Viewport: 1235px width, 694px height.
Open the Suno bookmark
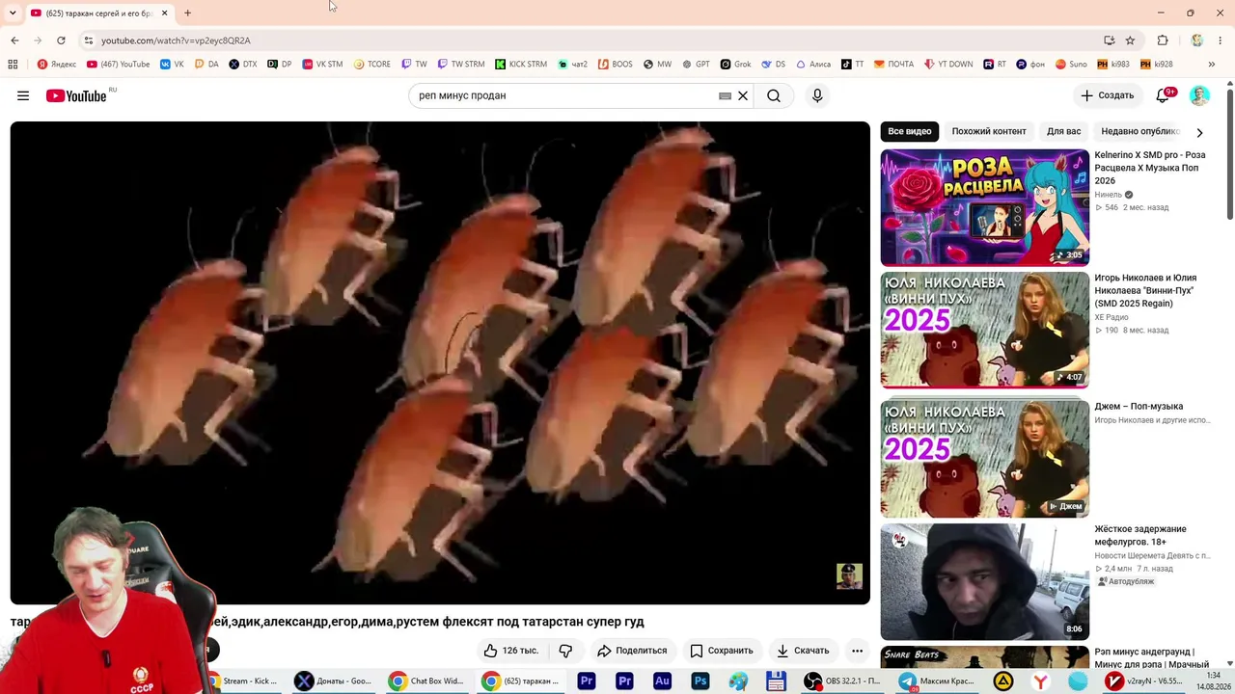(1071, 65)
